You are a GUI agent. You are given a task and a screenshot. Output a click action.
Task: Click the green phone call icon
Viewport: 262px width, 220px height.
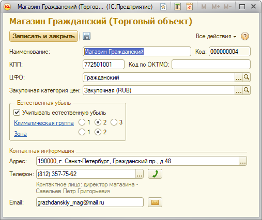(x=155, y=174)
